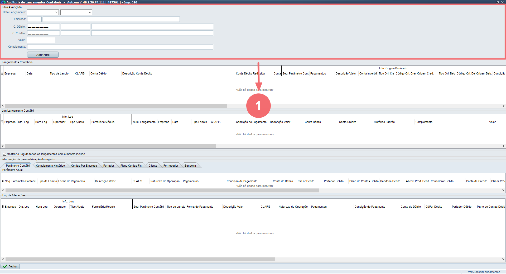Restore down the Auditoria window
506x274 pixels.
pos(498,2)
